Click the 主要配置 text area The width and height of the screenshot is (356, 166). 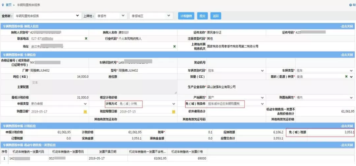pyautogui.click(x=103, y=87)
